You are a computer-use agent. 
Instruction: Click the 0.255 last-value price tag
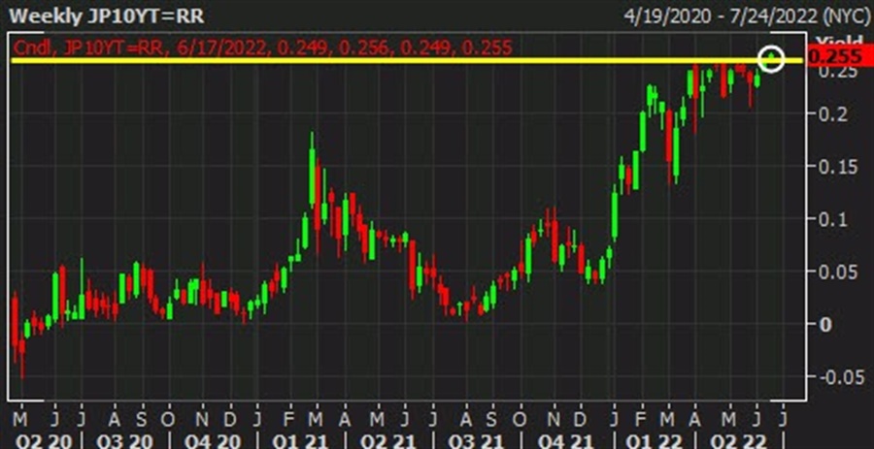pos(839,57)
